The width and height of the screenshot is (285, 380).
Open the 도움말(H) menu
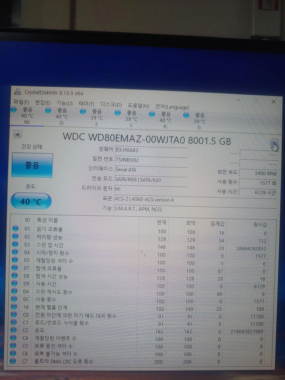point(138,106)
